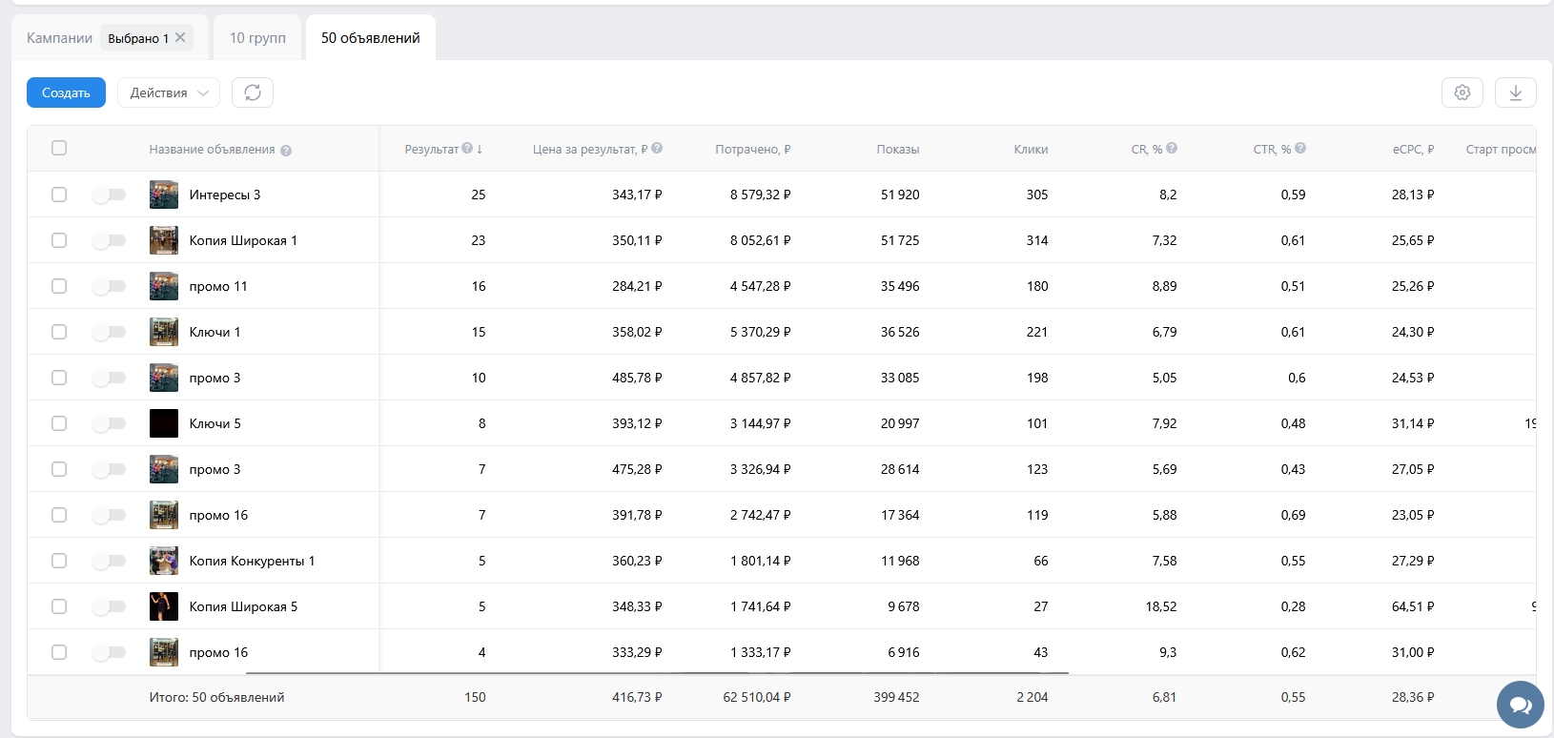Toggle the Интересы 3 ad switch
1554x738 pixels.
click(110, 195)
